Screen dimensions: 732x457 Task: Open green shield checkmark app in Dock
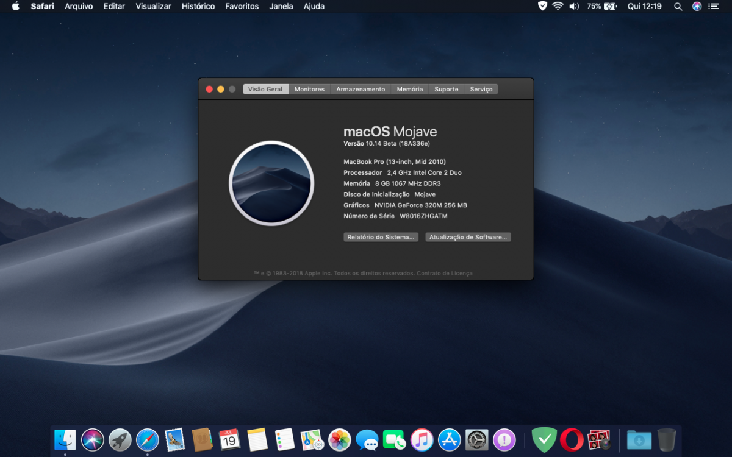(x=544, y=439)
